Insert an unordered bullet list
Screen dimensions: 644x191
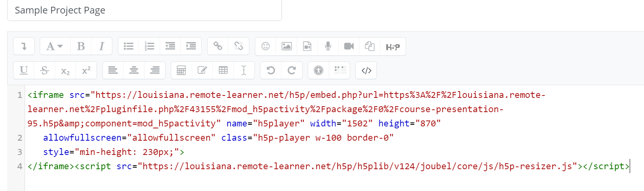(x=129, y=47)
